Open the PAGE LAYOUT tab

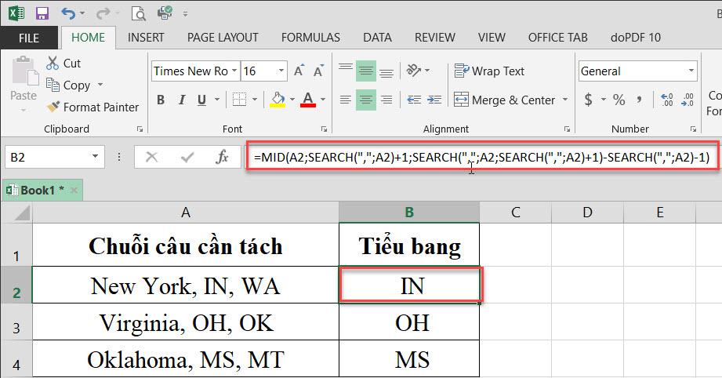[223, 37]
